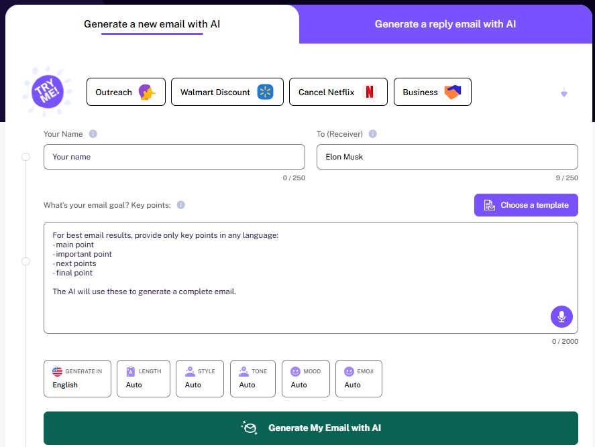595x447 pixels.
Task: Click into the email key points textarea
Action: click(311, 277)
